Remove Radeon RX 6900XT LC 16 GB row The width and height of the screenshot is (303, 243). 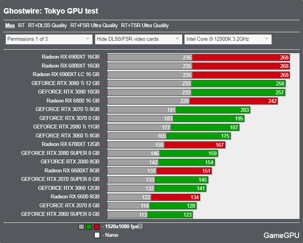102,75
